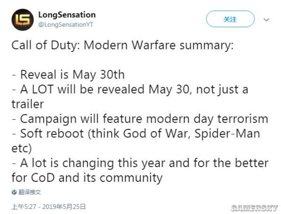Follow the account with the 关注 button
Screen dimensions: 281x214
coord(230,19)
